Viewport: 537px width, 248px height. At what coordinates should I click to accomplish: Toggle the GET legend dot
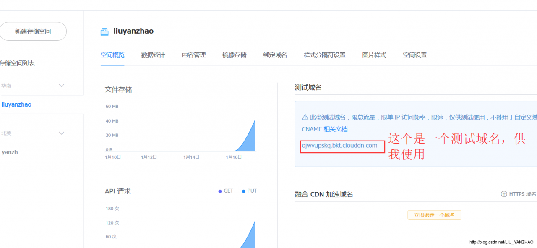pyautogui.click(x=220, y=191)
